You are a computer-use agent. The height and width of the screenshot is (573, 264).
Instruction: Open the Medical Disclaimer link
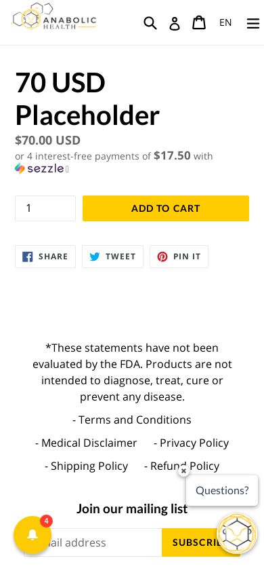[86, 443]
